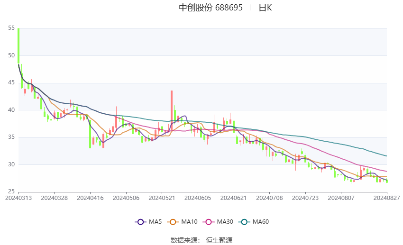The width and height of the screenshot is (403, 245).
Task: Click the 日K label in title
Action: point(265,8)
